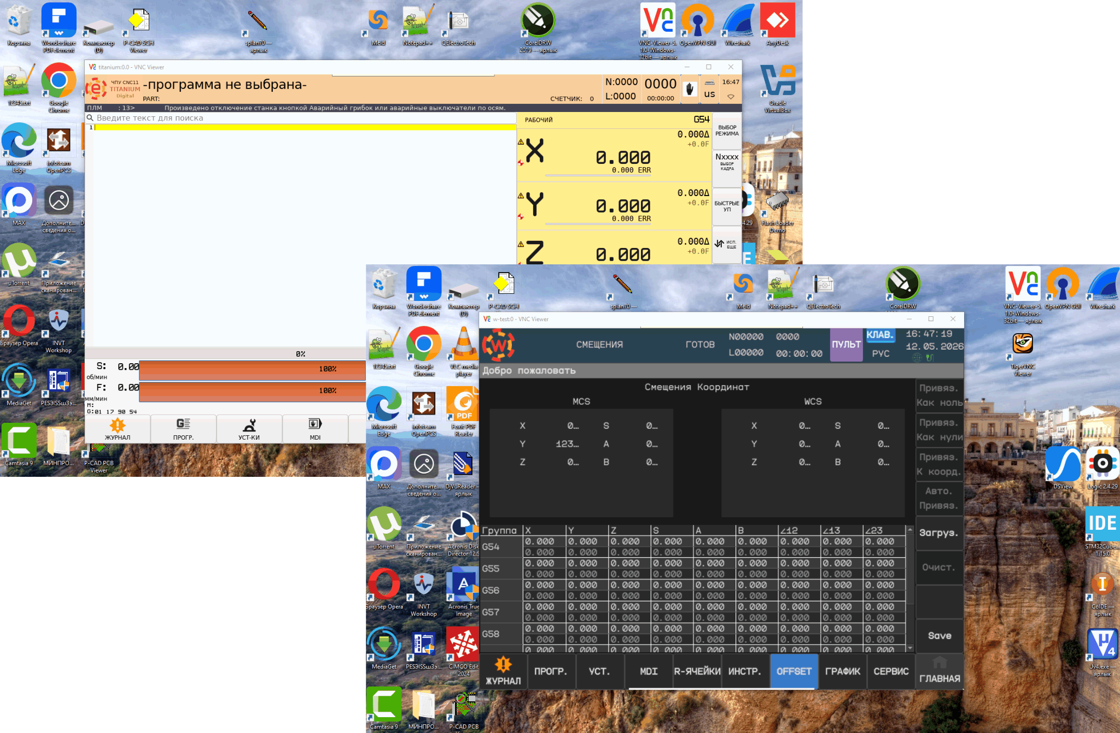This screenshot has height=733, width=1120.
Task: Open ИНСТР. tab in w-test
Action: pos(745,671)
